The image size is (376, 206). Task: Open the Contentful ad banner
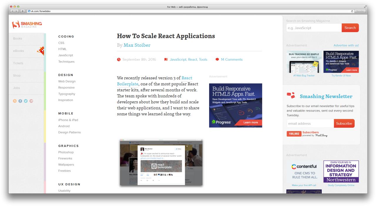point(304,171)
